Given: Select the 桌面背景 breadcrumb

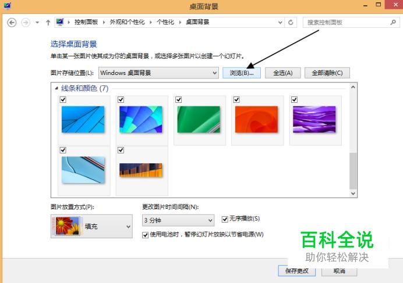Looking at the screenshot, I should [x=197, y=22].
